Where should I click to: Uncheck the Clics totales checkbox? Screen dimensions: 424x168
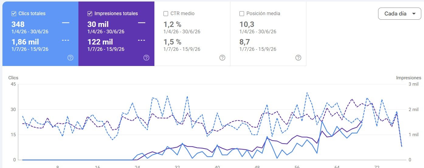(x=14, y=14)
